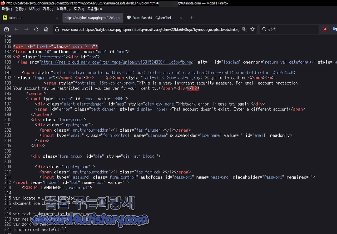Switch to the tutanota tab
The height and width of the screenshot is (234, 337).
31,18
